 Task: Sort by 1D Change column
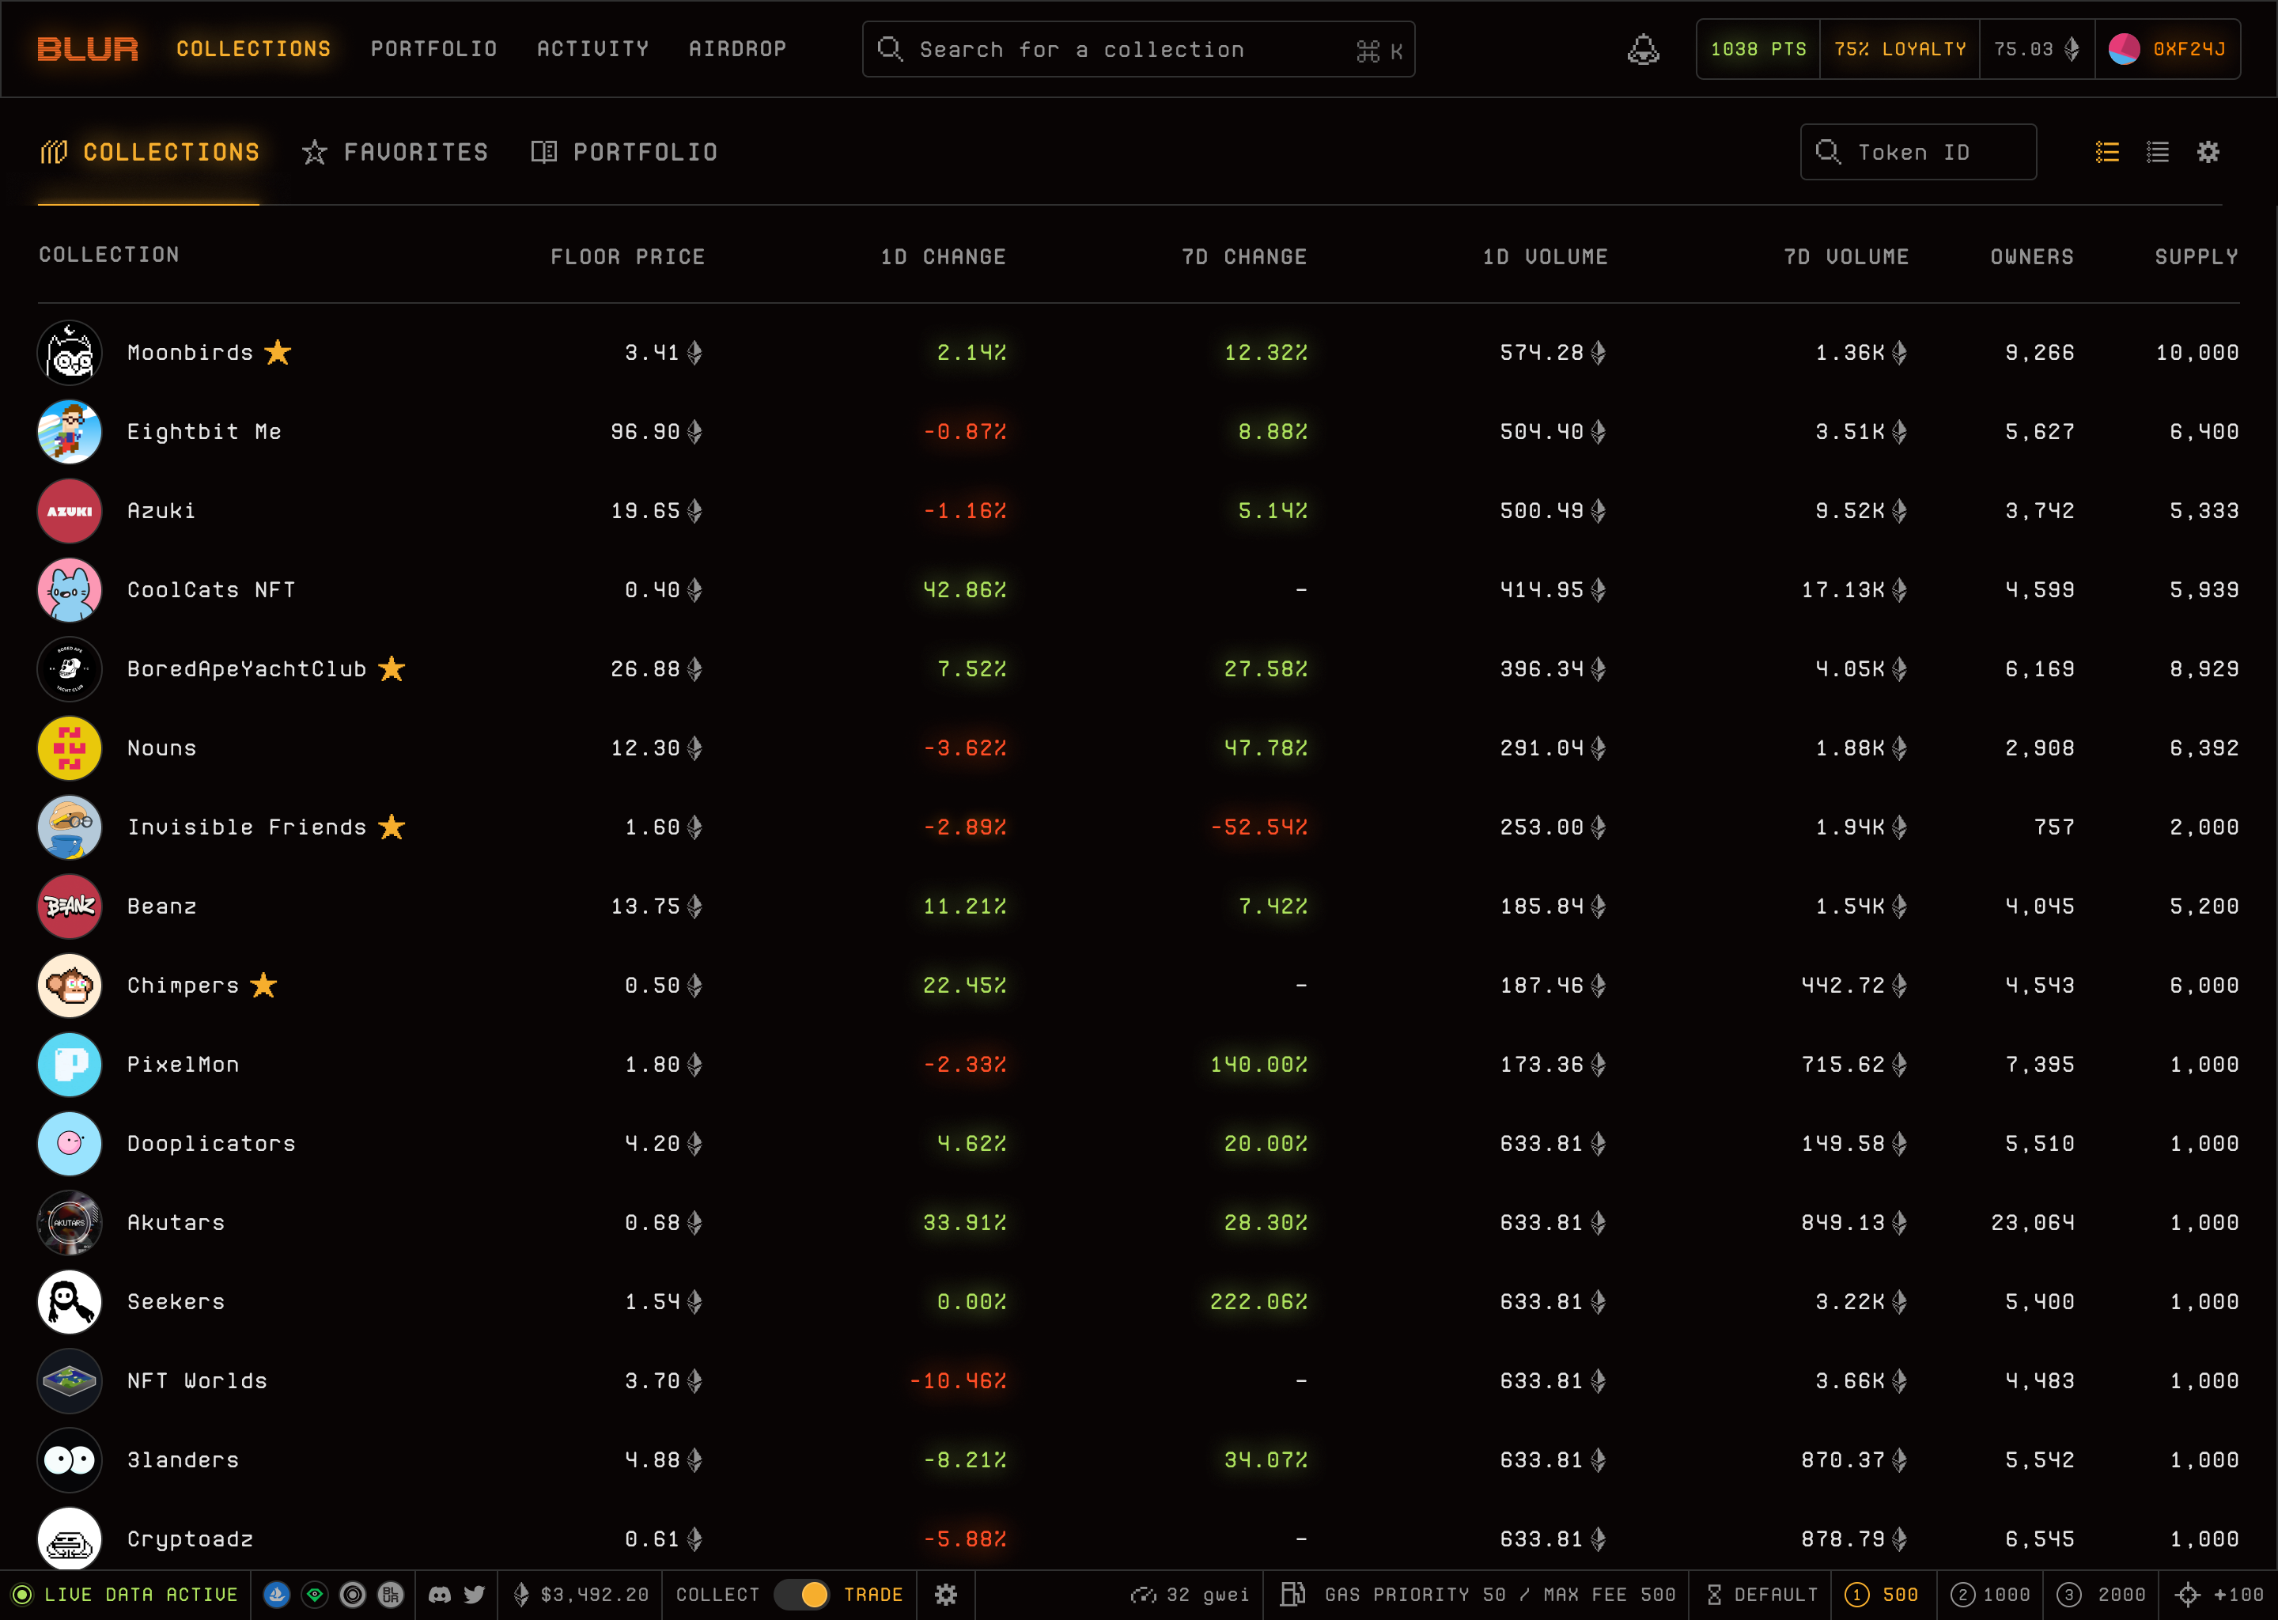(943, 256)
